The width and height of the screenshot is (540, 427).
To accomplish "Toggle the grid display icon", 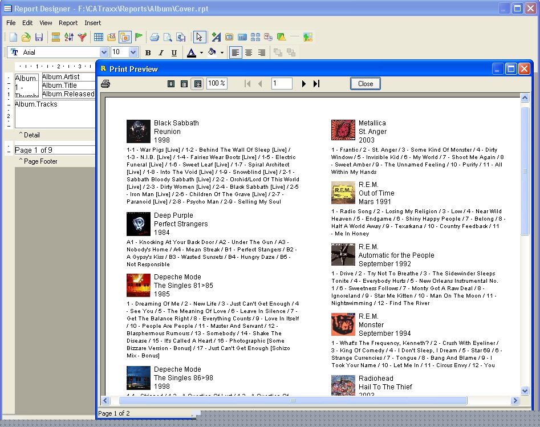I will (x=99, y=37).
